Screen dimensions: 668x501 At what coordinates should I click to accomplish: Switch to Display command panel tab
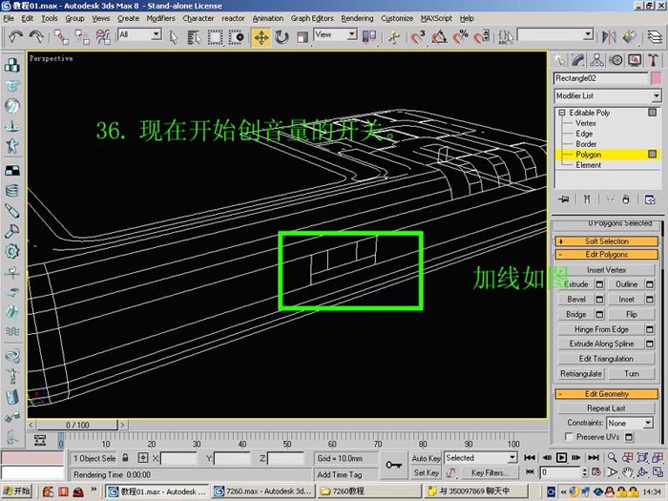[x=635, y=60]
